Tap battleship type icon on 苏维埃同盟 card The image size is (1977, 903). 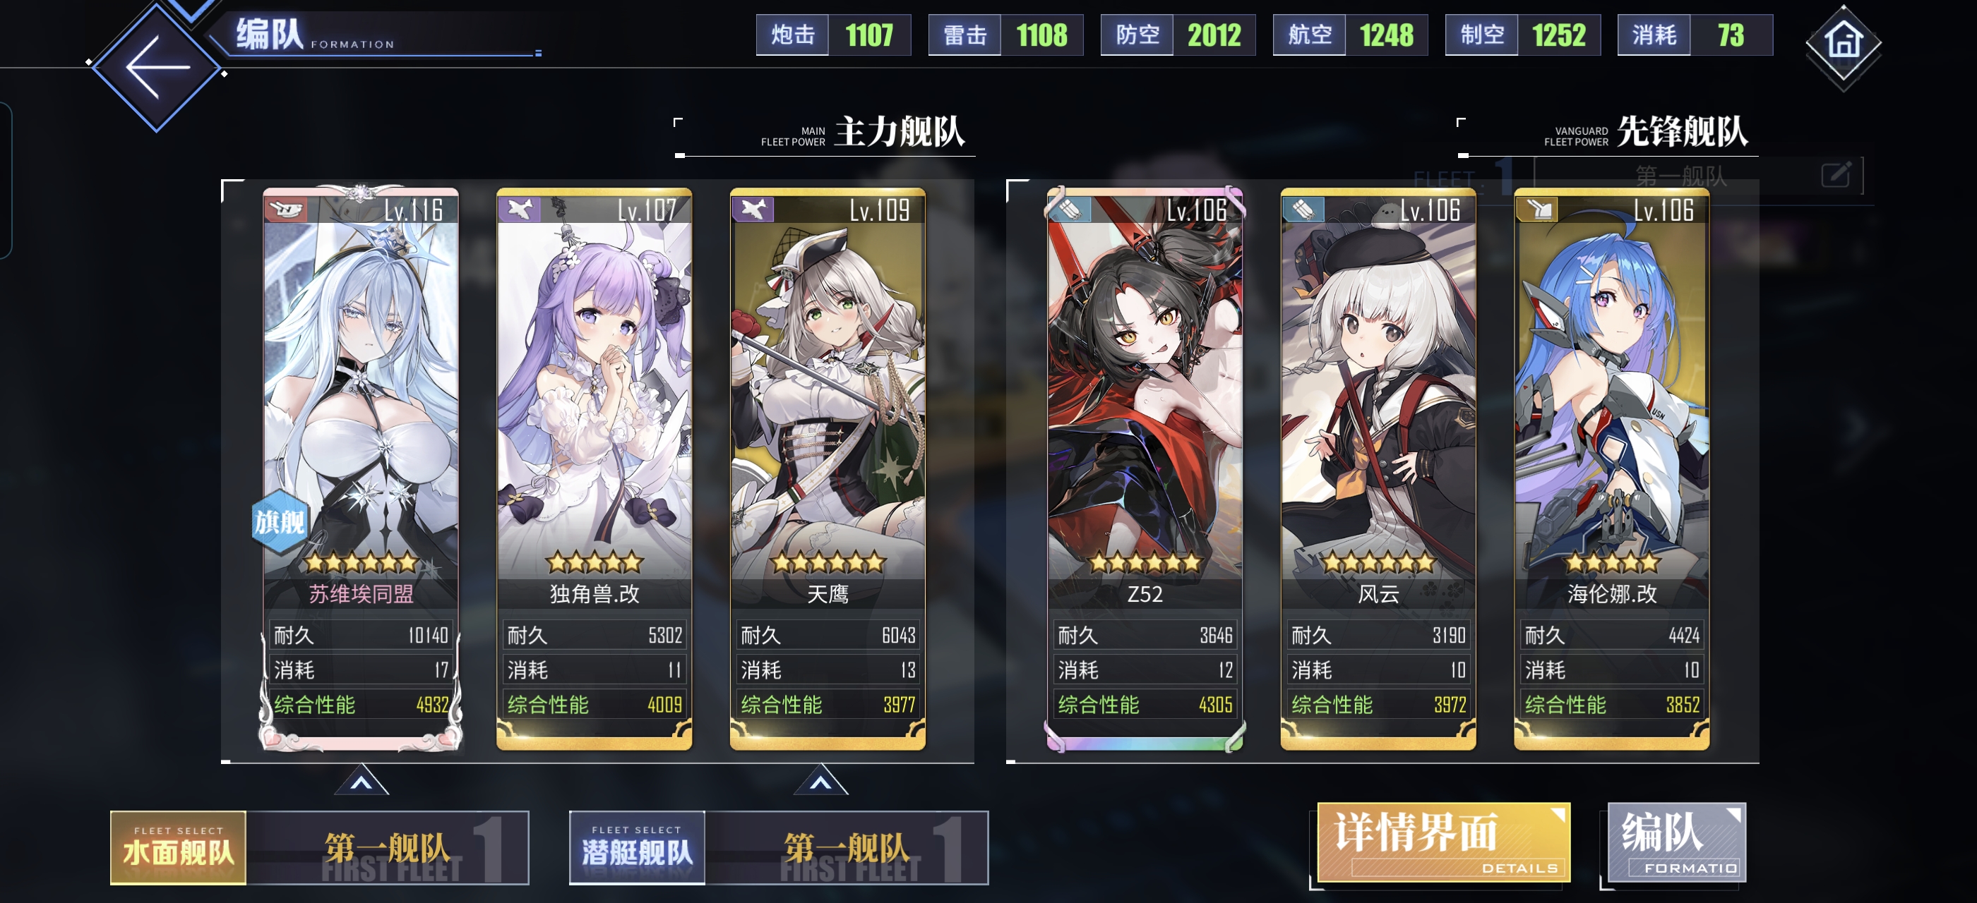click(285, 210)
